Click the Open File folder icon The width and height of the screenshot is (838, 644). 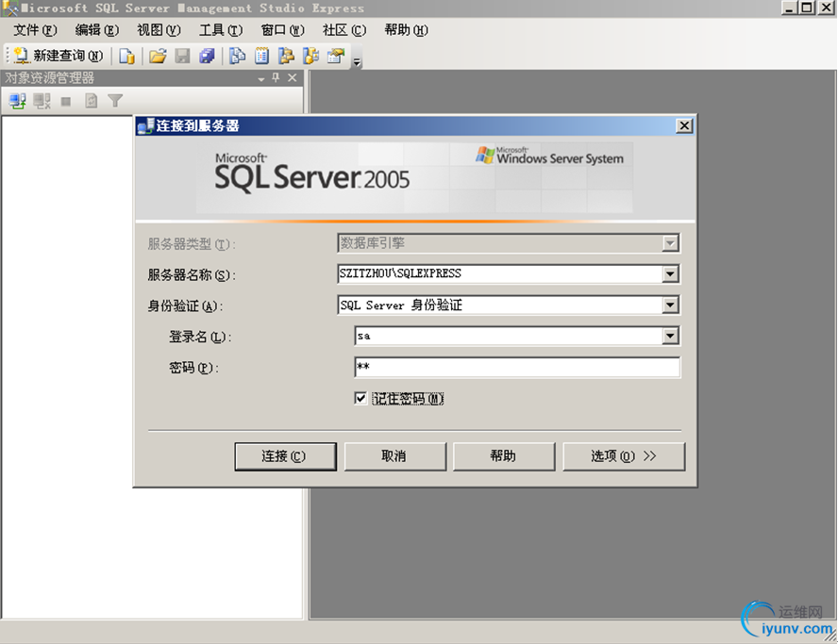click(158, 56)
